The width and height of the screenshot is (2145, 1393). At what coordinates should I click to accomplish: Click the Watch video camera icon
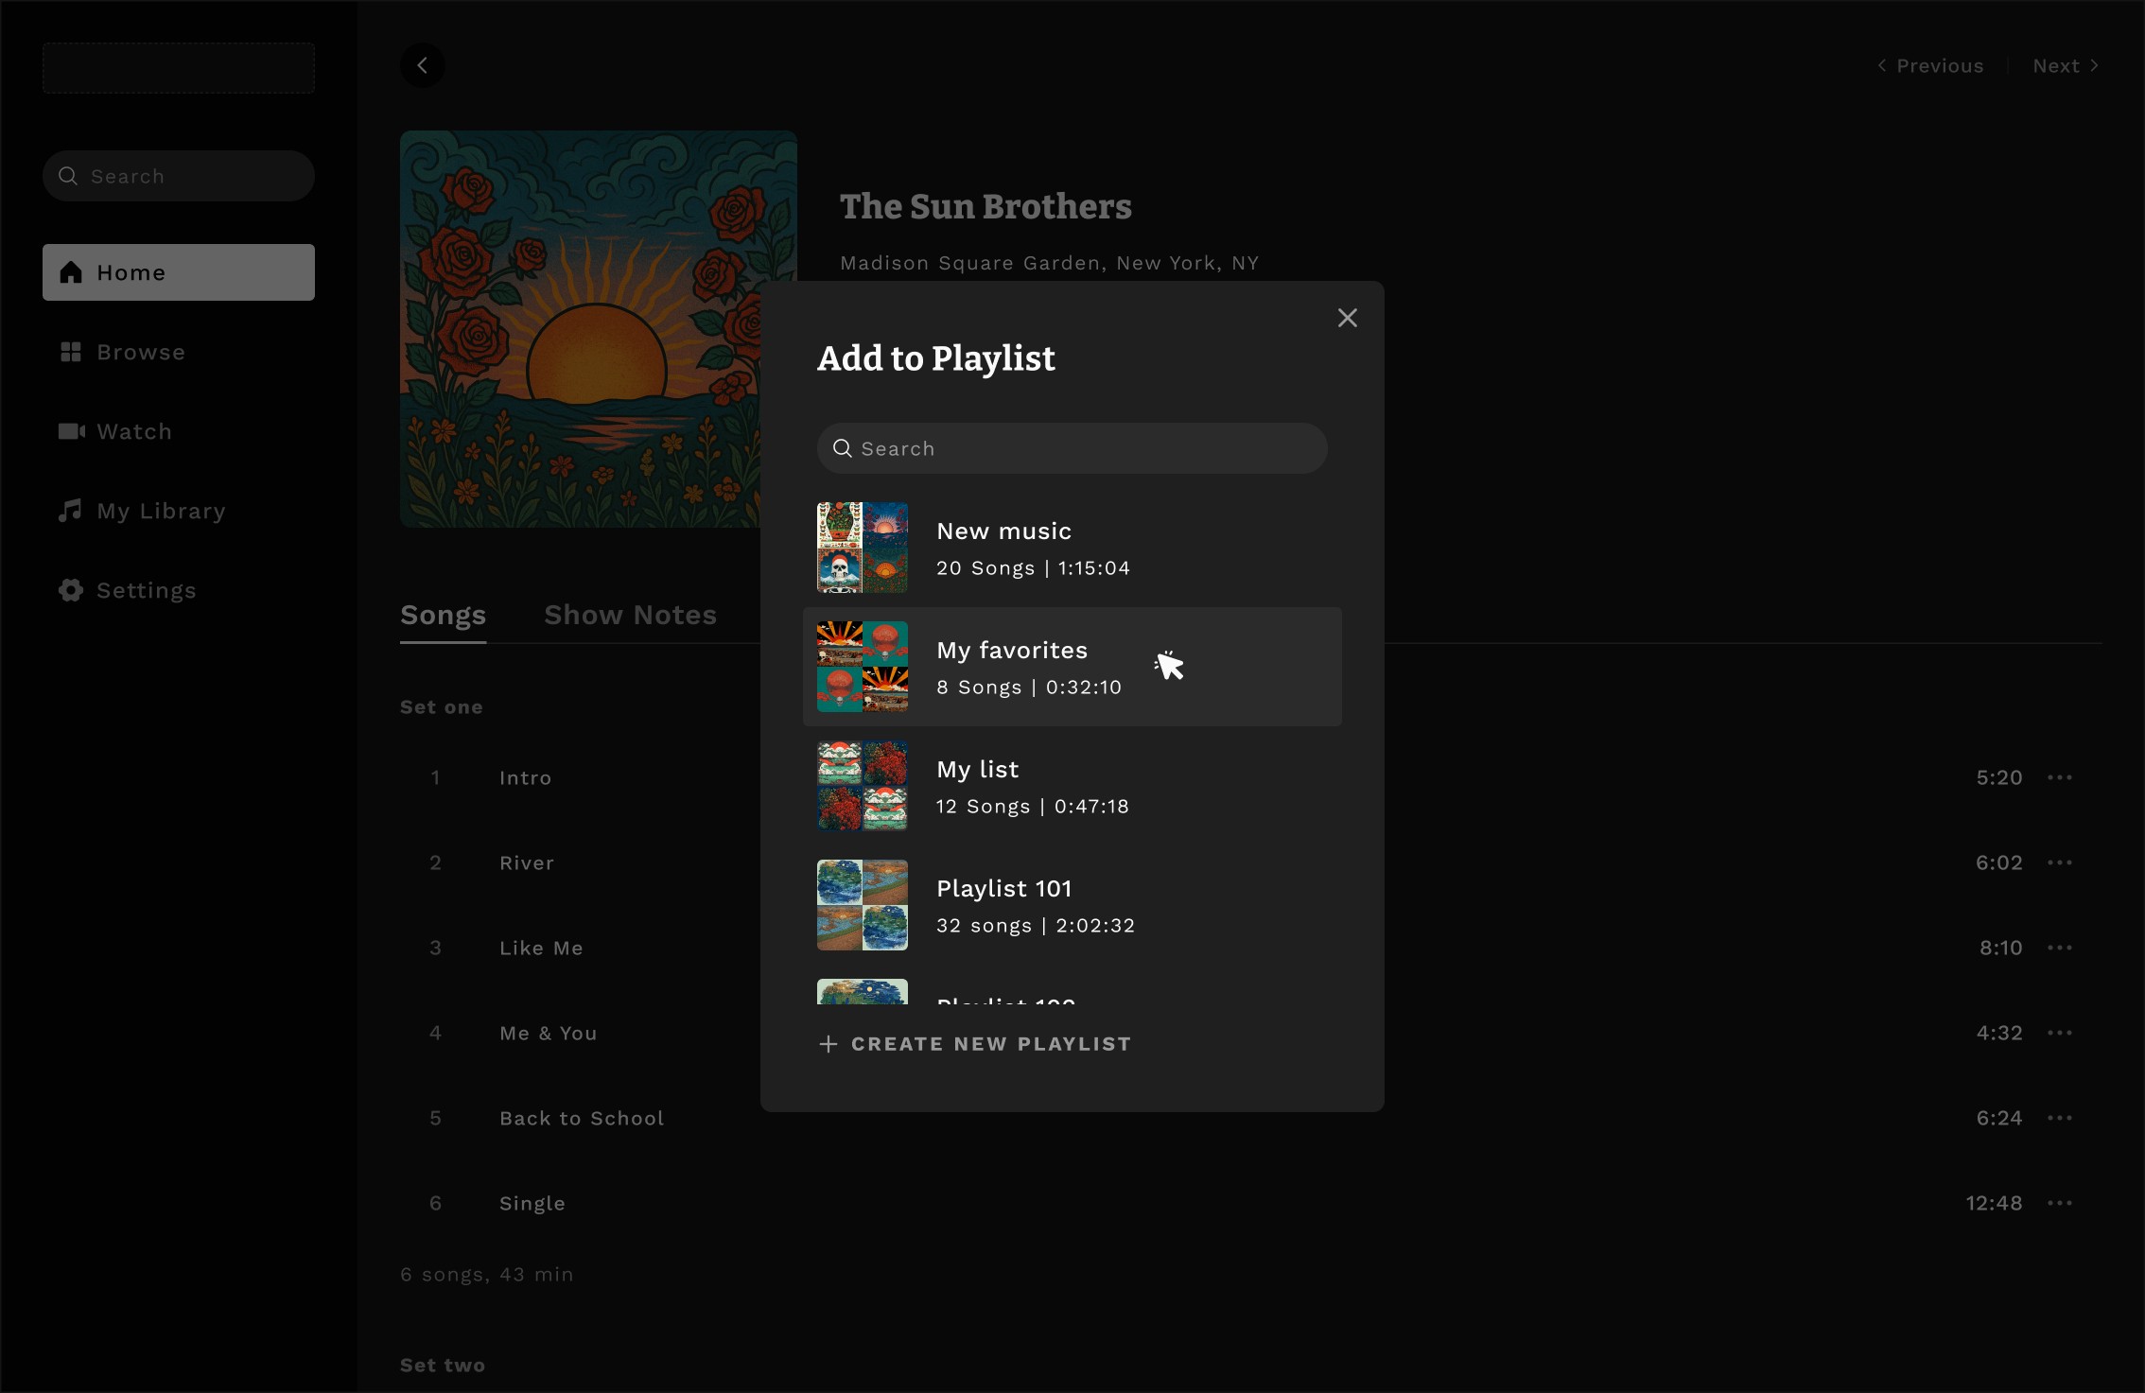(71, 431)
